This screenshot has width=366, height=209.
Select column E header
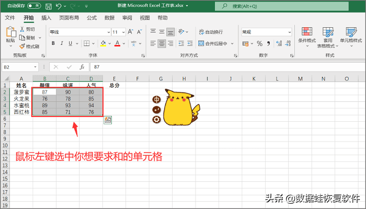pyautogui.click(x=114, y=78)
